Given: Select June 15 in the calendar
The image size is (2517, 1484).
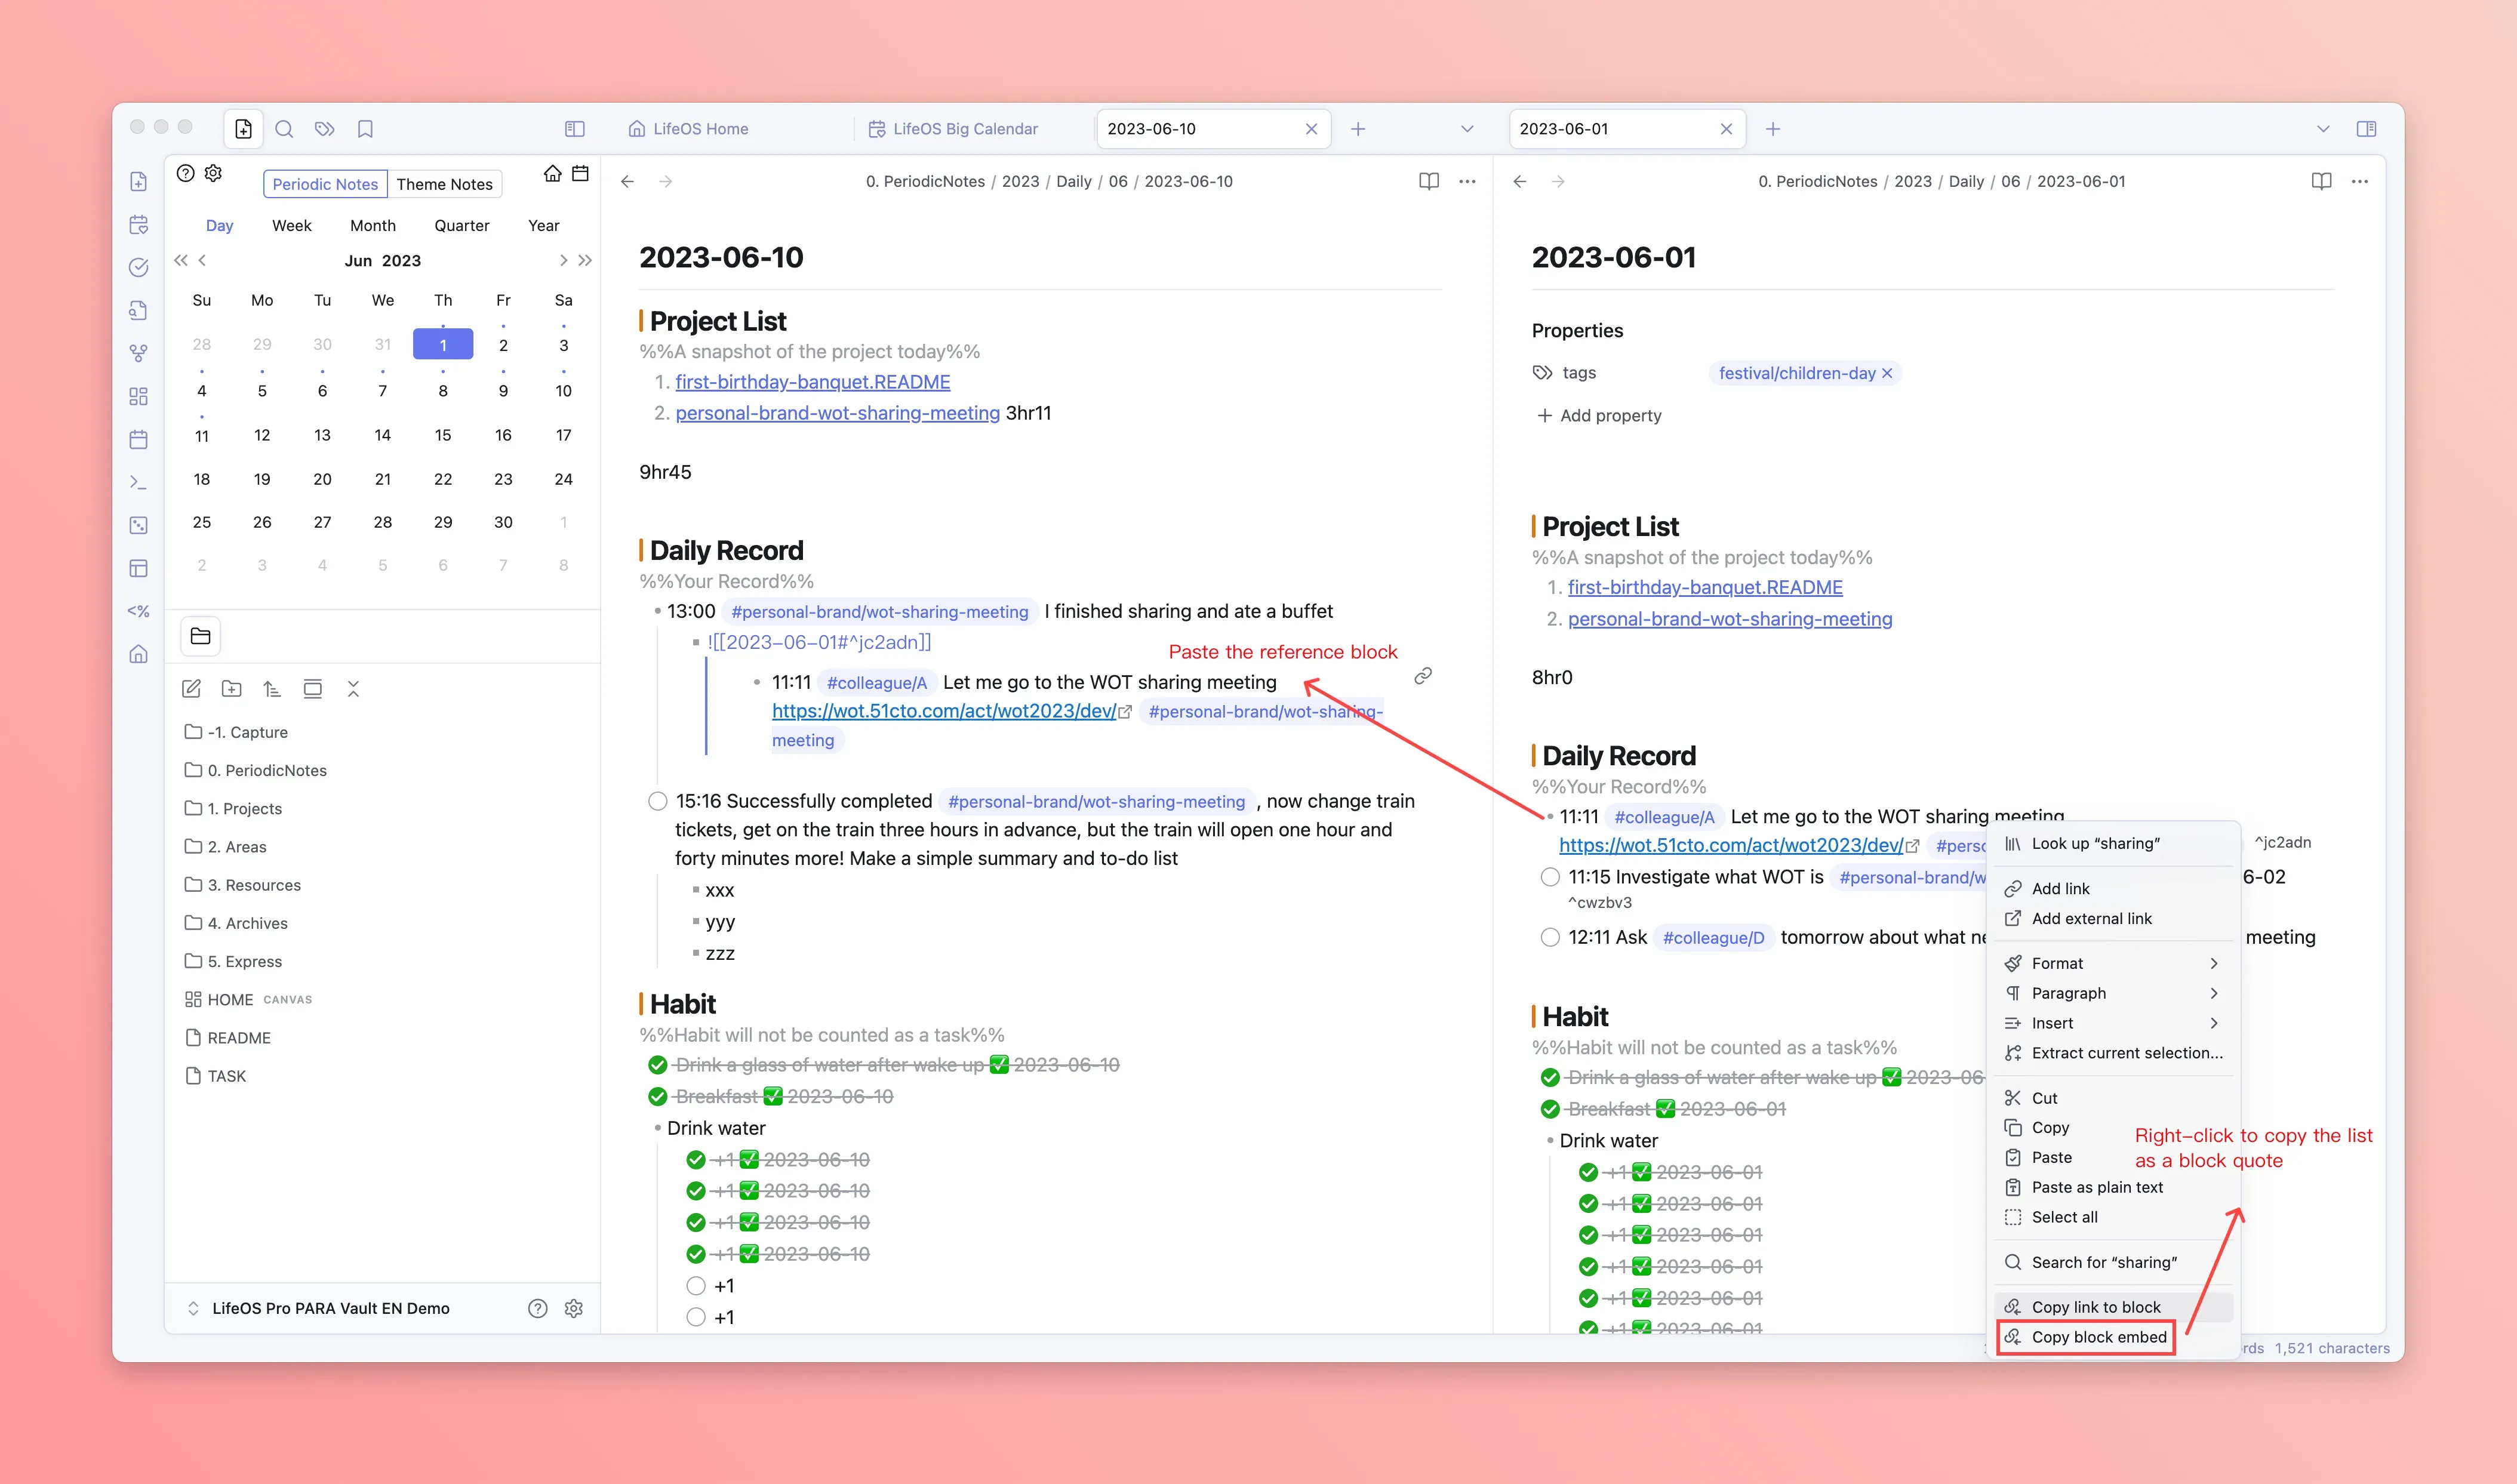Looking at the screenshot, I should tap(443, 435).
